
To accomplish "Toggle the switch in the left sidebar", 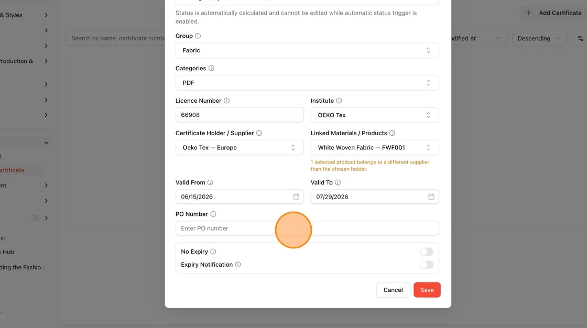I will tap(34, 217).
